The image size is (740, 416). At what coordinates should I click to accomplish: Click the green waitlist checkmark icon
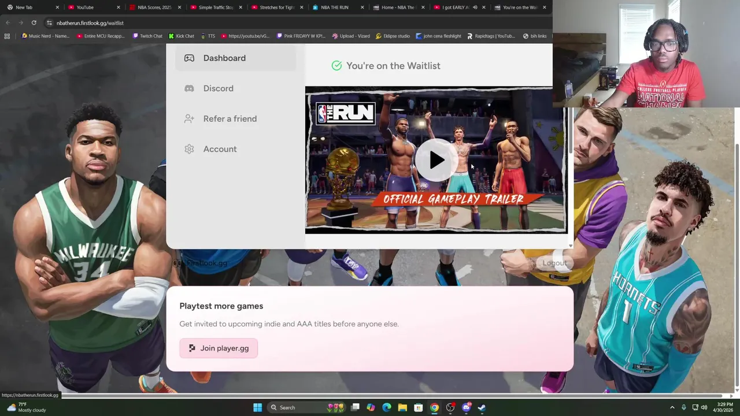click(336, 66)
